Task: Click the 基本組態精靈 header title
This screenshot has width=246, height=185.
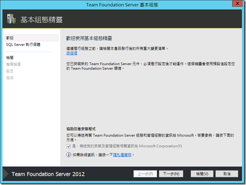Action: tap(42, 20)
